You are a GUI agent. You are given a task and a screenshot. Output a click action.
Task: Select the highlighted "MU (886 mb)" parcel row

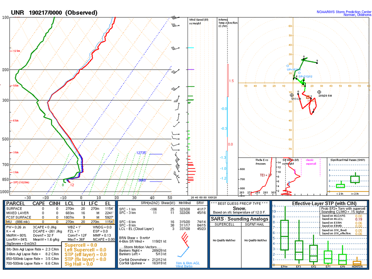(60, 222)
